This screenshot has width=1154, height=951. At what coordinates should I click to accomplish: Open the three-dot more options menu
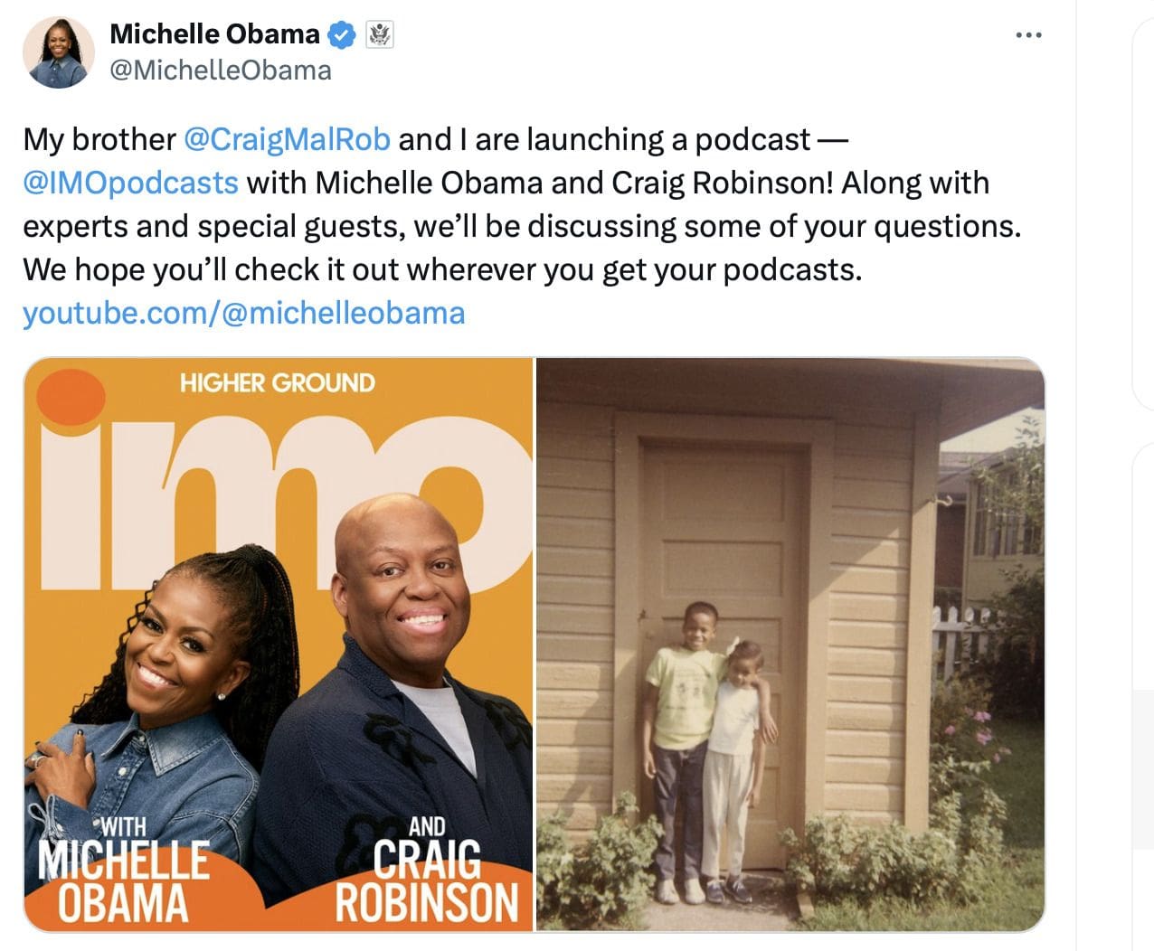pyautogui.click(x=1028, y=35)
